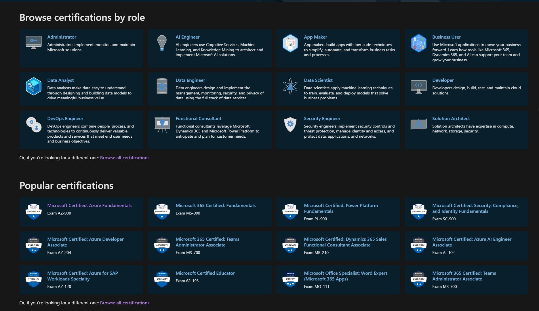Open the DevOps Engineer role link
This screenshot has width=539, height=311.
point(65,119)
